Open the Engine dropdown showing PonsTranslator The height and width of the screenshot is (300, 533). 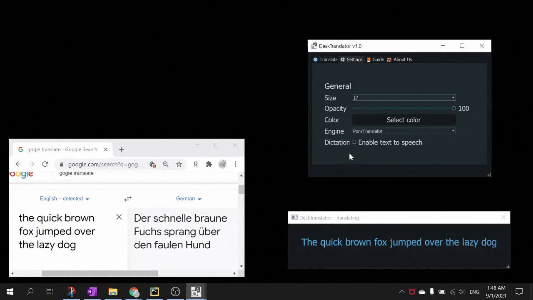pos(404,131)
